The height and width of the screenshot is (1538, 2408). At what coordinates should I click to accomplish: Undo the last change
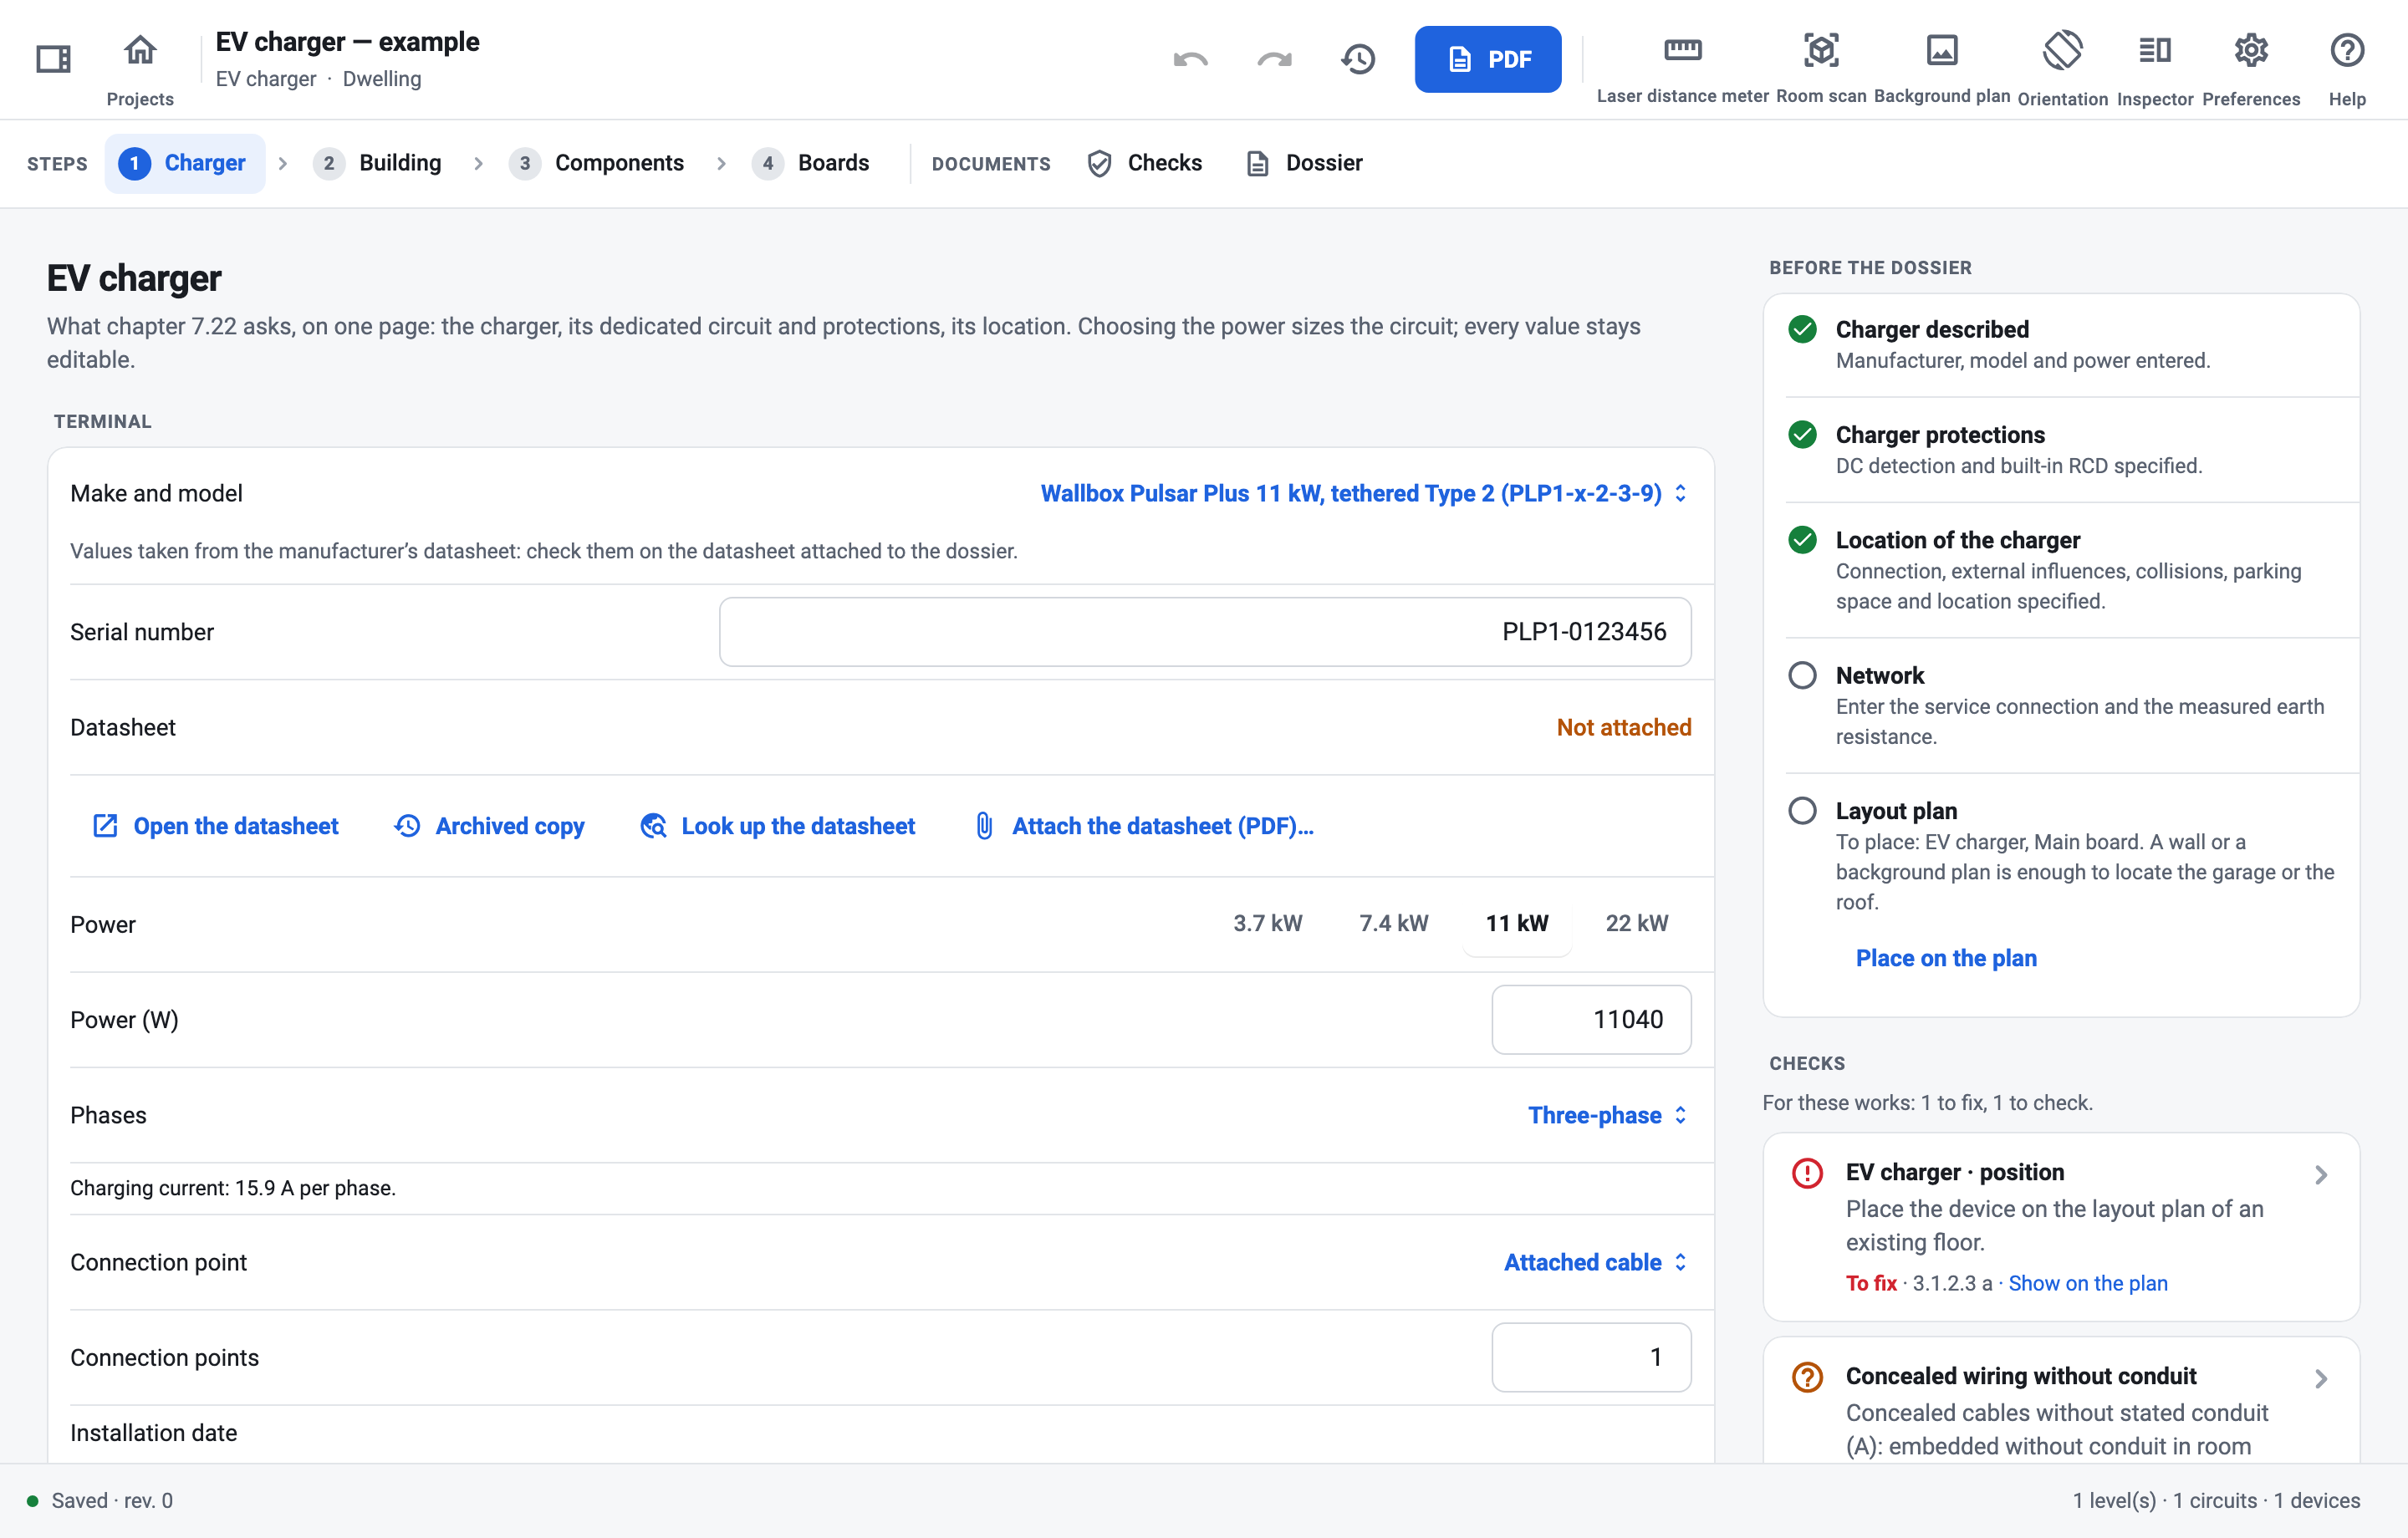1190,59
